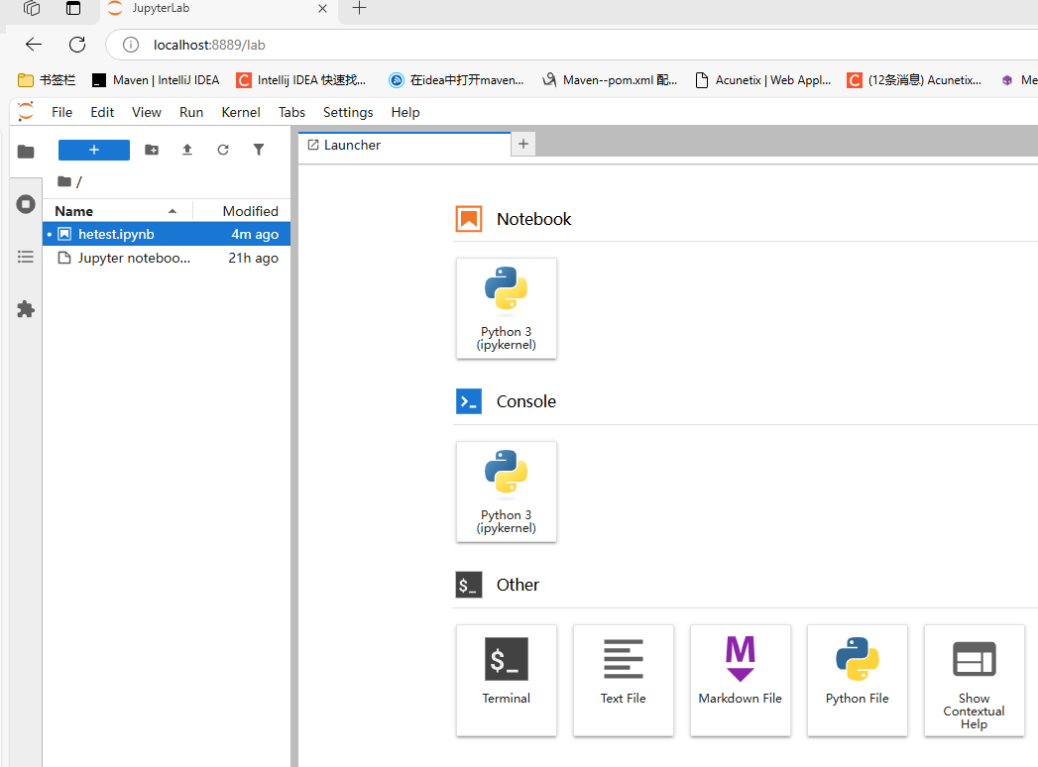Sort files by Name column header
Image resolution: width=1038 pixels, height=767 pixels.
click(x=117, y=211)
